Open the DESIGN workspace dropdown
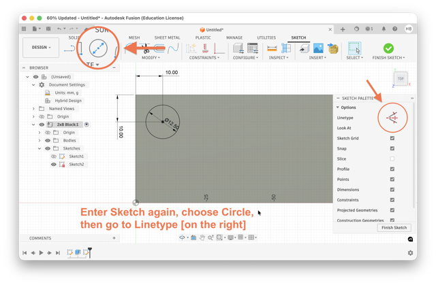Image resolution: width=436 pixels, height=285 pixels. [41, 48]
